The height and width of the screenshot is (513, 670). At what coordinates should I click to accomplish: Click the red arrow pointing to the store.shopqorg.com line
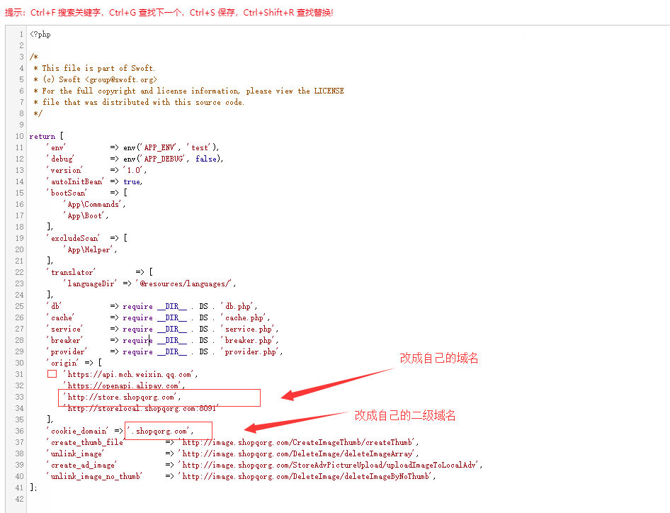(340, 383)
